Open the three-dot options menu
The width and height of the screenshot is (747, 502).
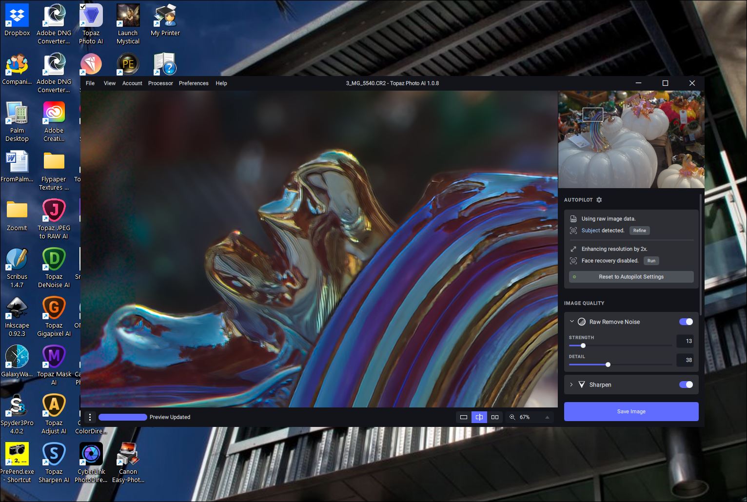90,417
